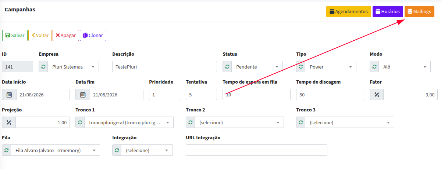Refresh the Fila list icon

tap(7, 150)
